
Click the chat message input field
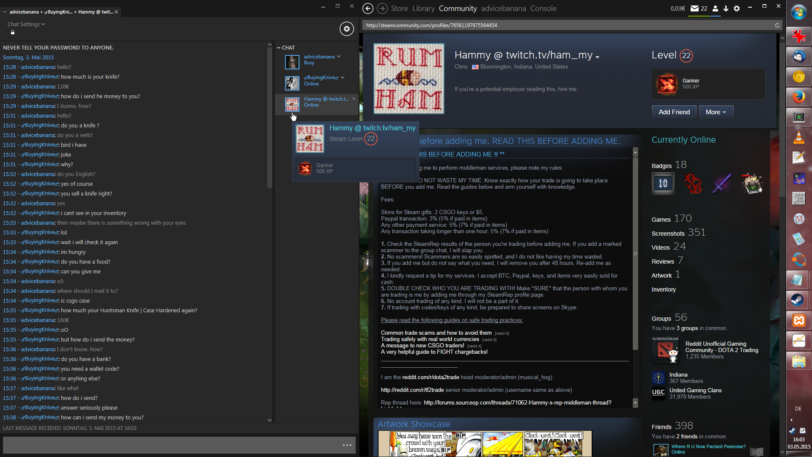(x=169, y=445)
